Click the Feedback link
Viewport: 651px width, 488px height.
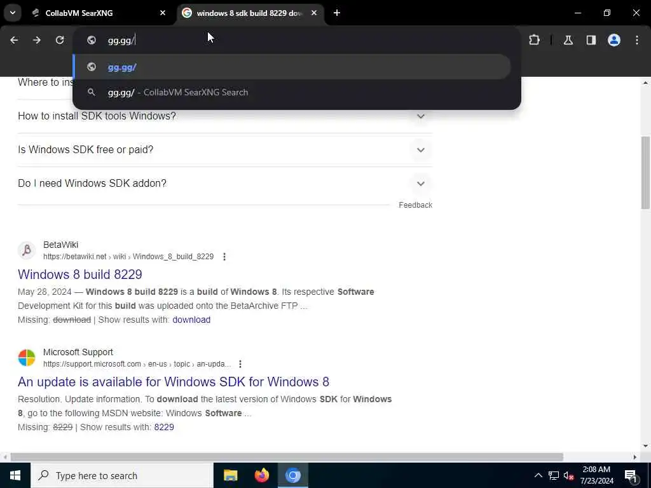click(x=415, y=205)
